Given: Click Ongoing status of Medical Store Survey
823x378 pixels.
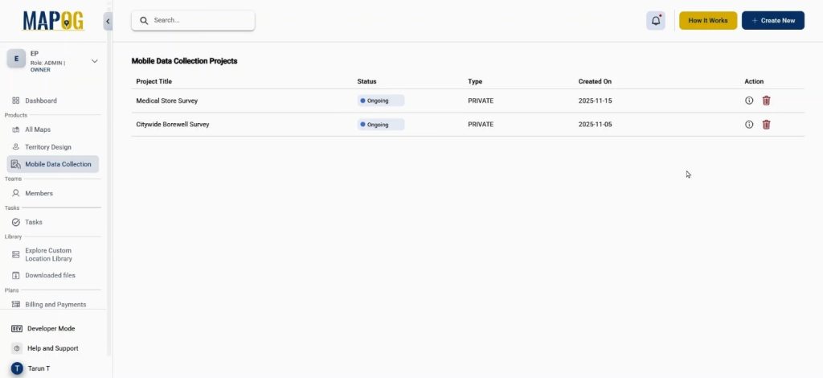Looking at the screenshot, I should coord(380,101).
